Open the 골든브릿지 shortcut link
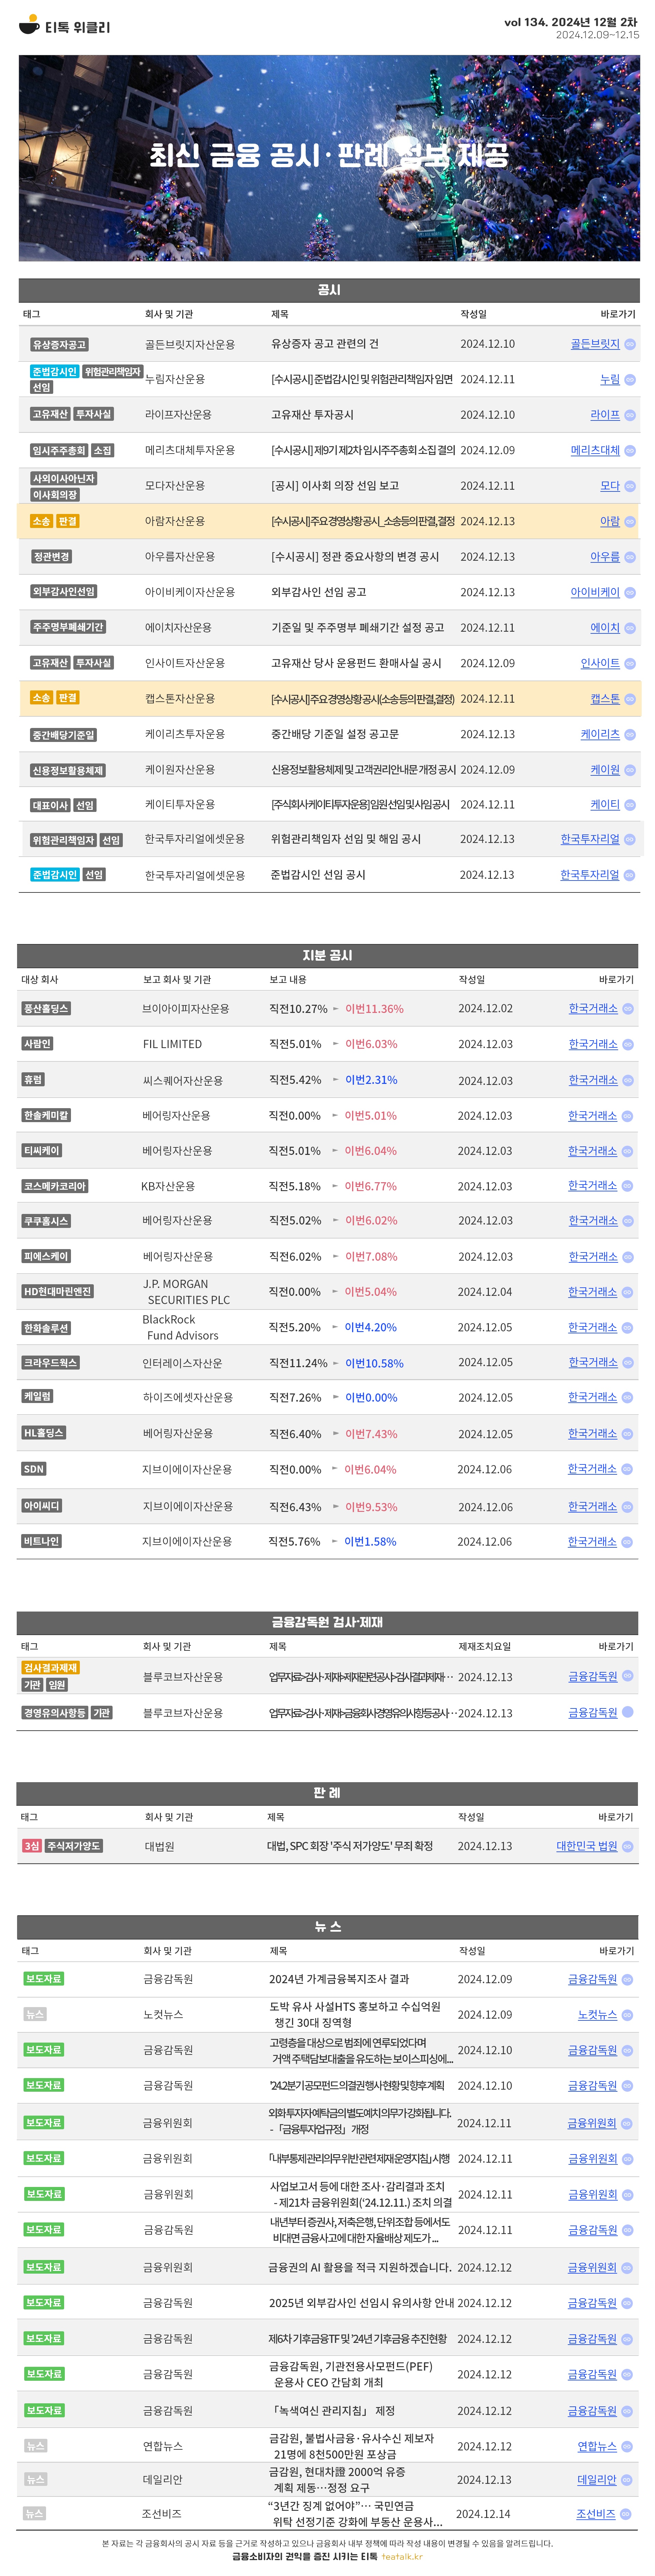 [x=595, y=344]
